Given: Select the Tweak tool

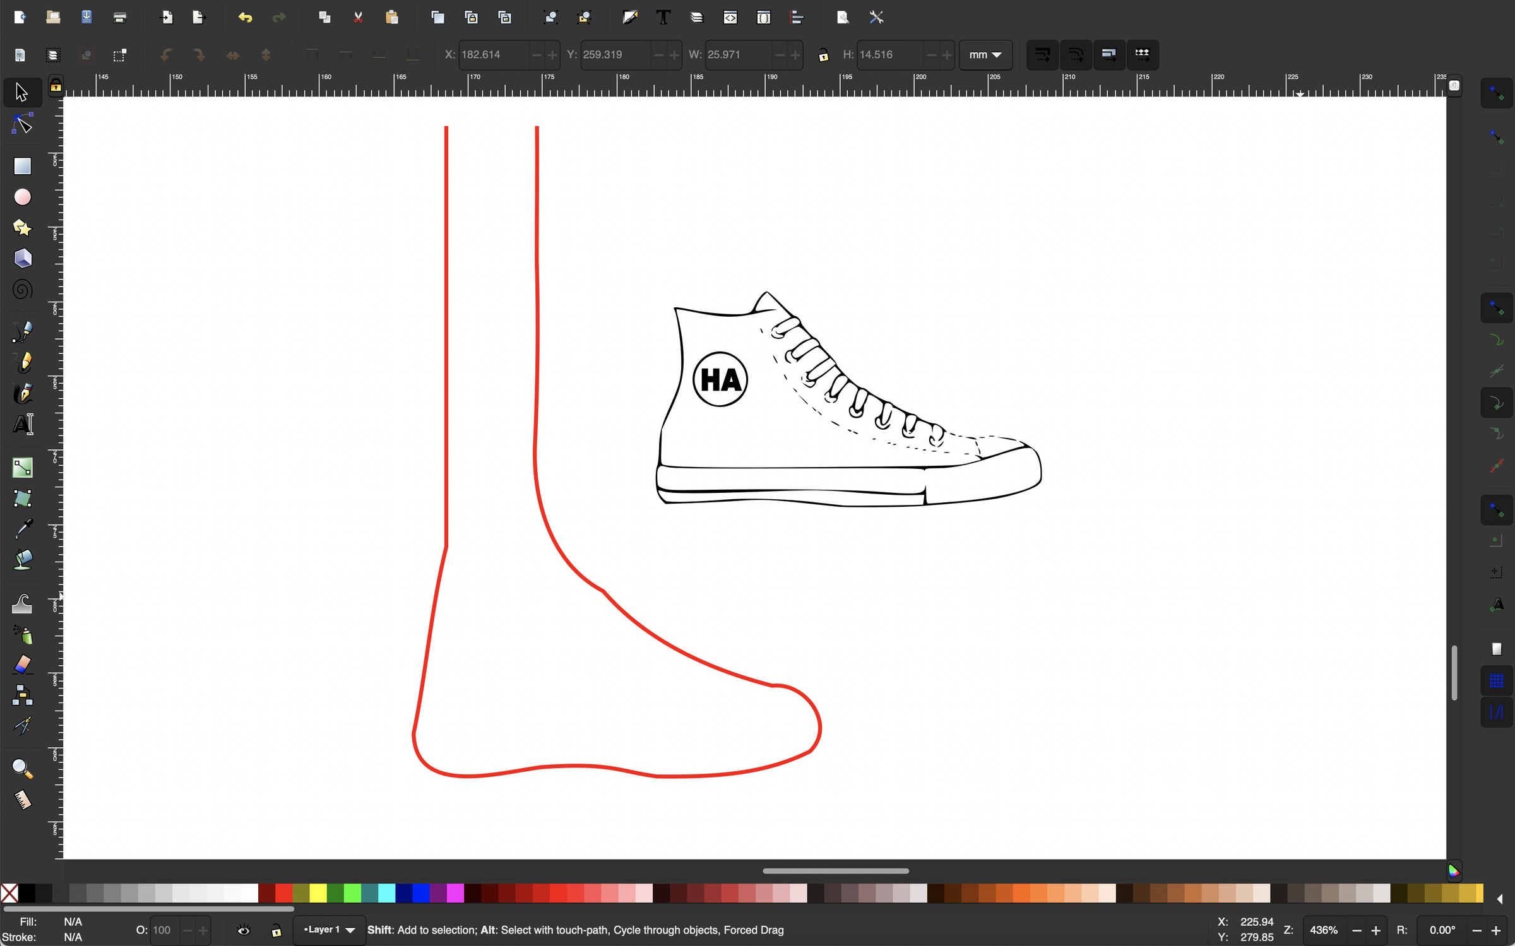Looking at the screenshot, I should pyautogui.click(x=23, y=604).
